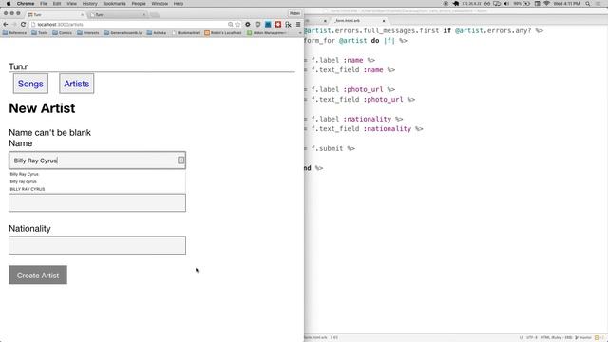Open the Tun.r site title link
The height and width of the screenshot is (342, 608).
(18, 66)
